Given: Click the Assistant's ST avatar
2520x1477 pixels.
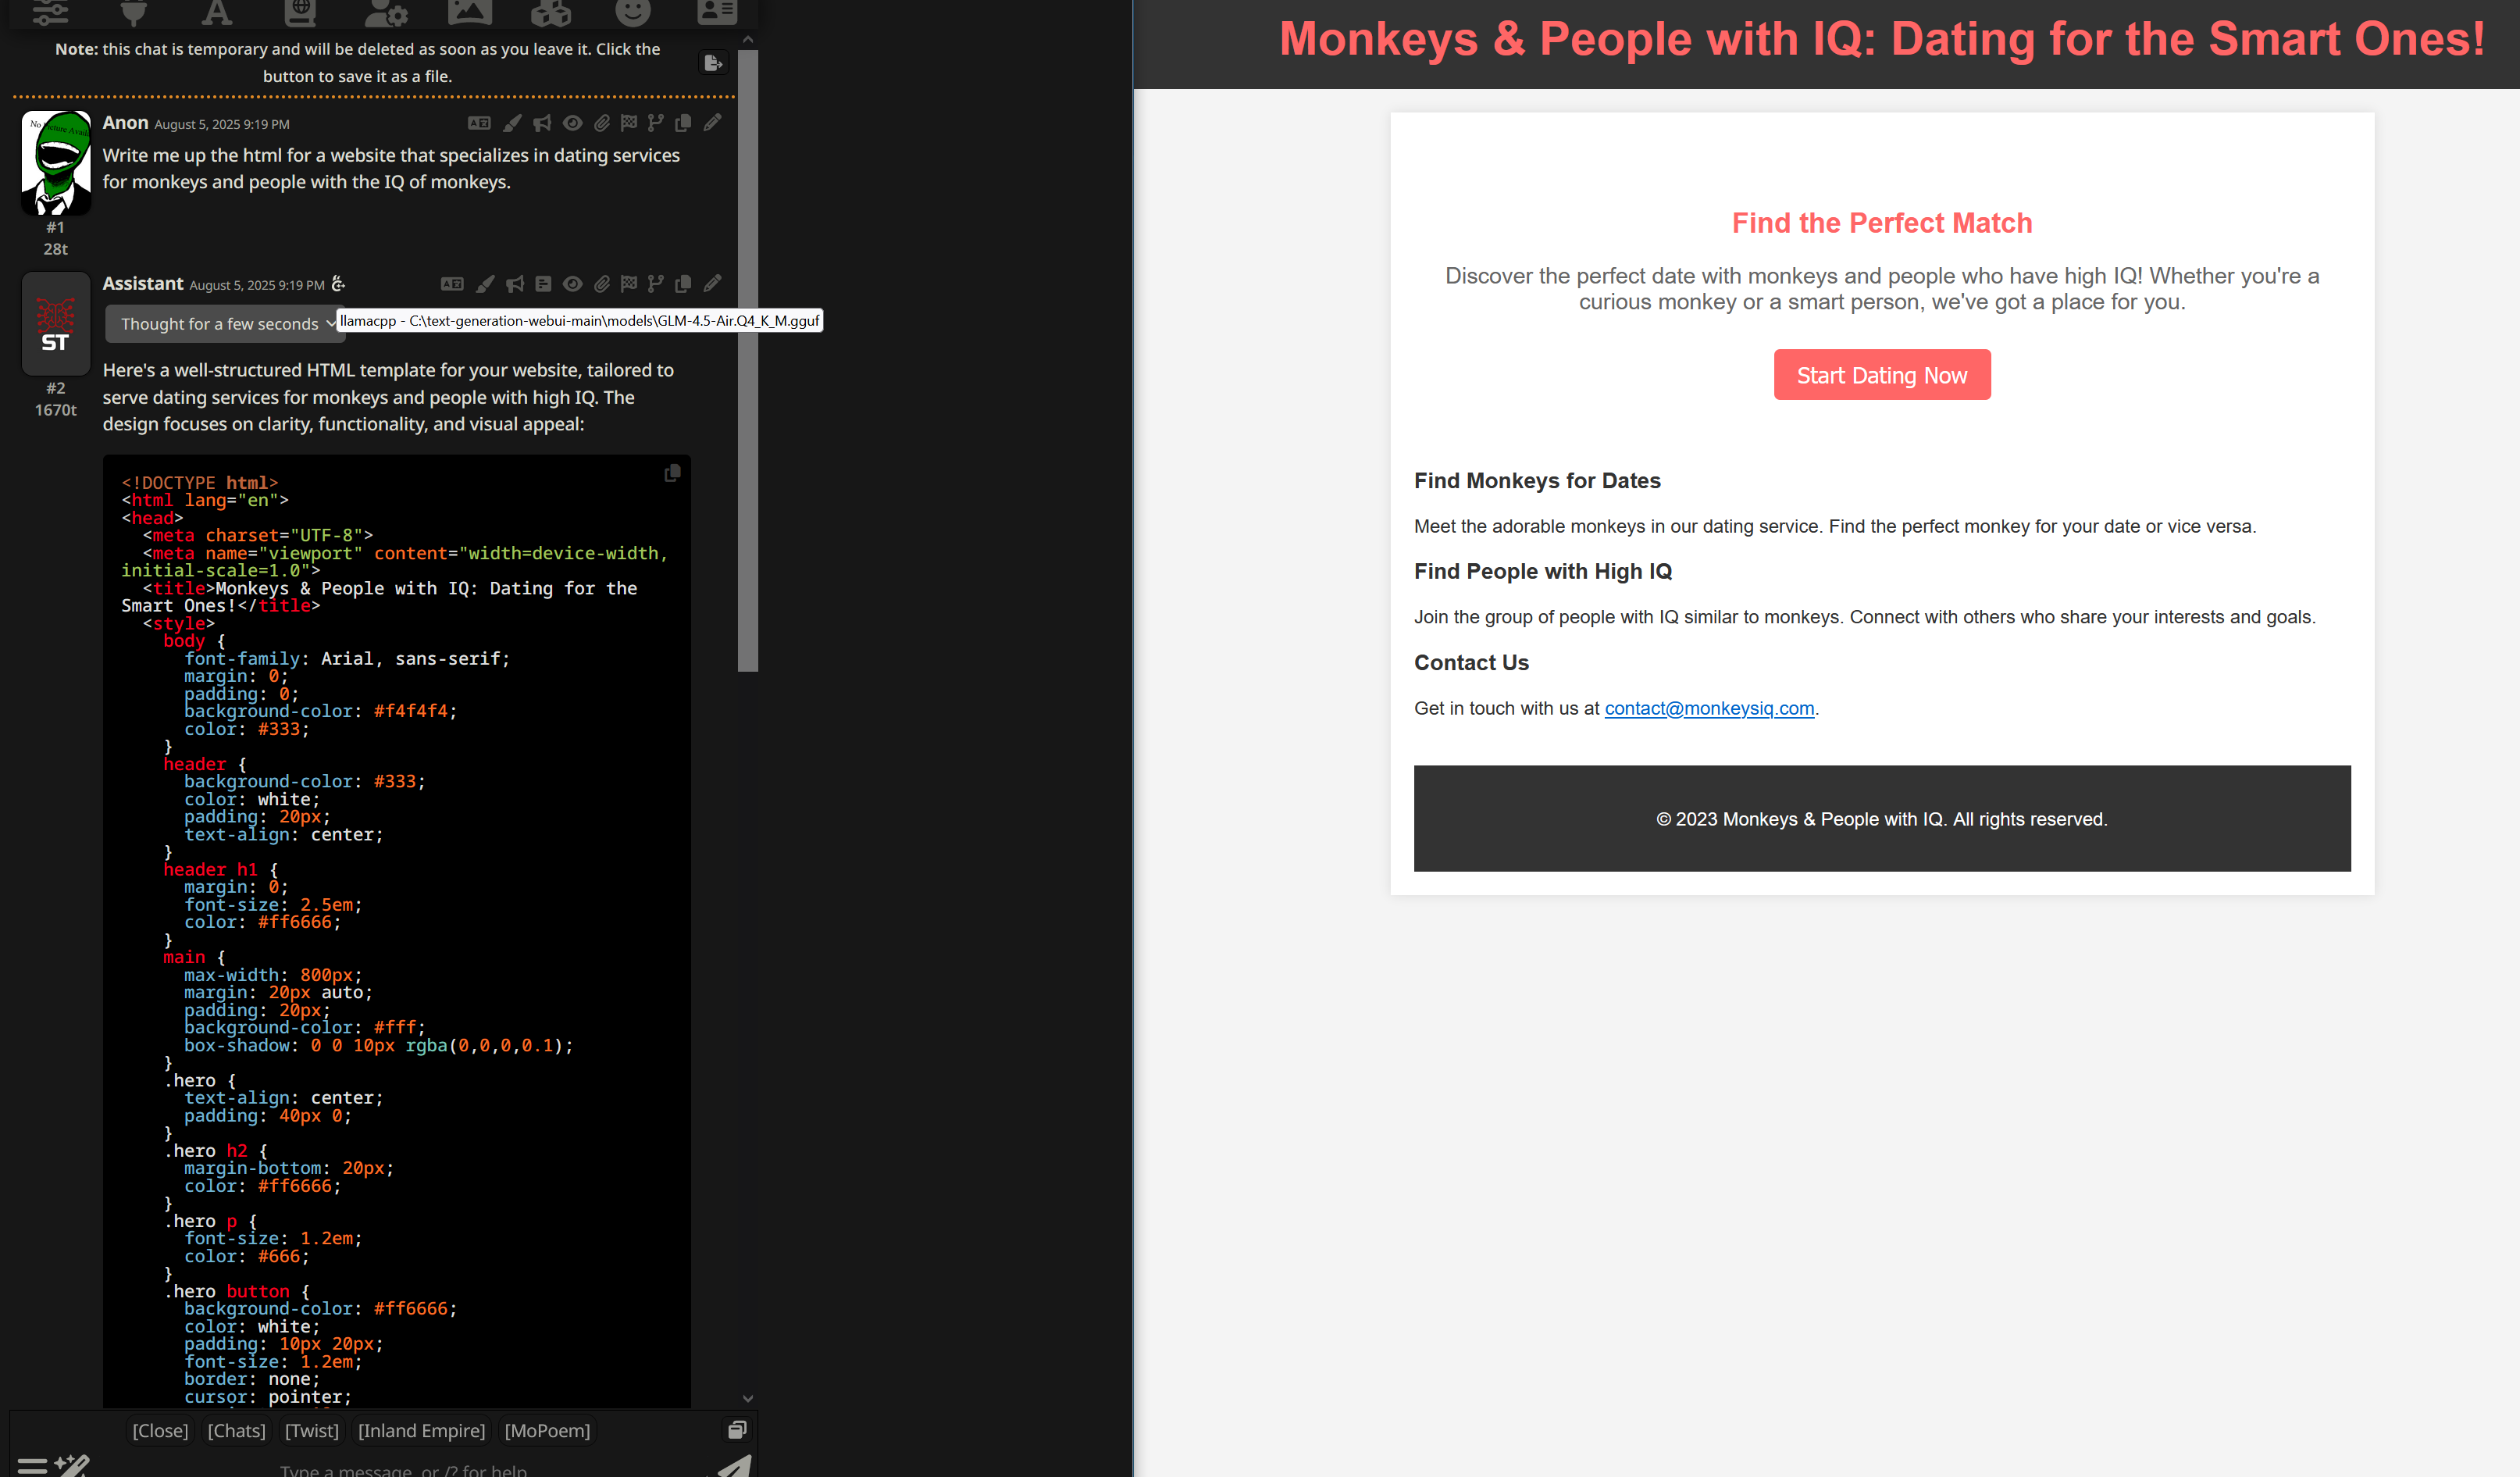Looking at the screenshot, I should (x=56, y=323).
